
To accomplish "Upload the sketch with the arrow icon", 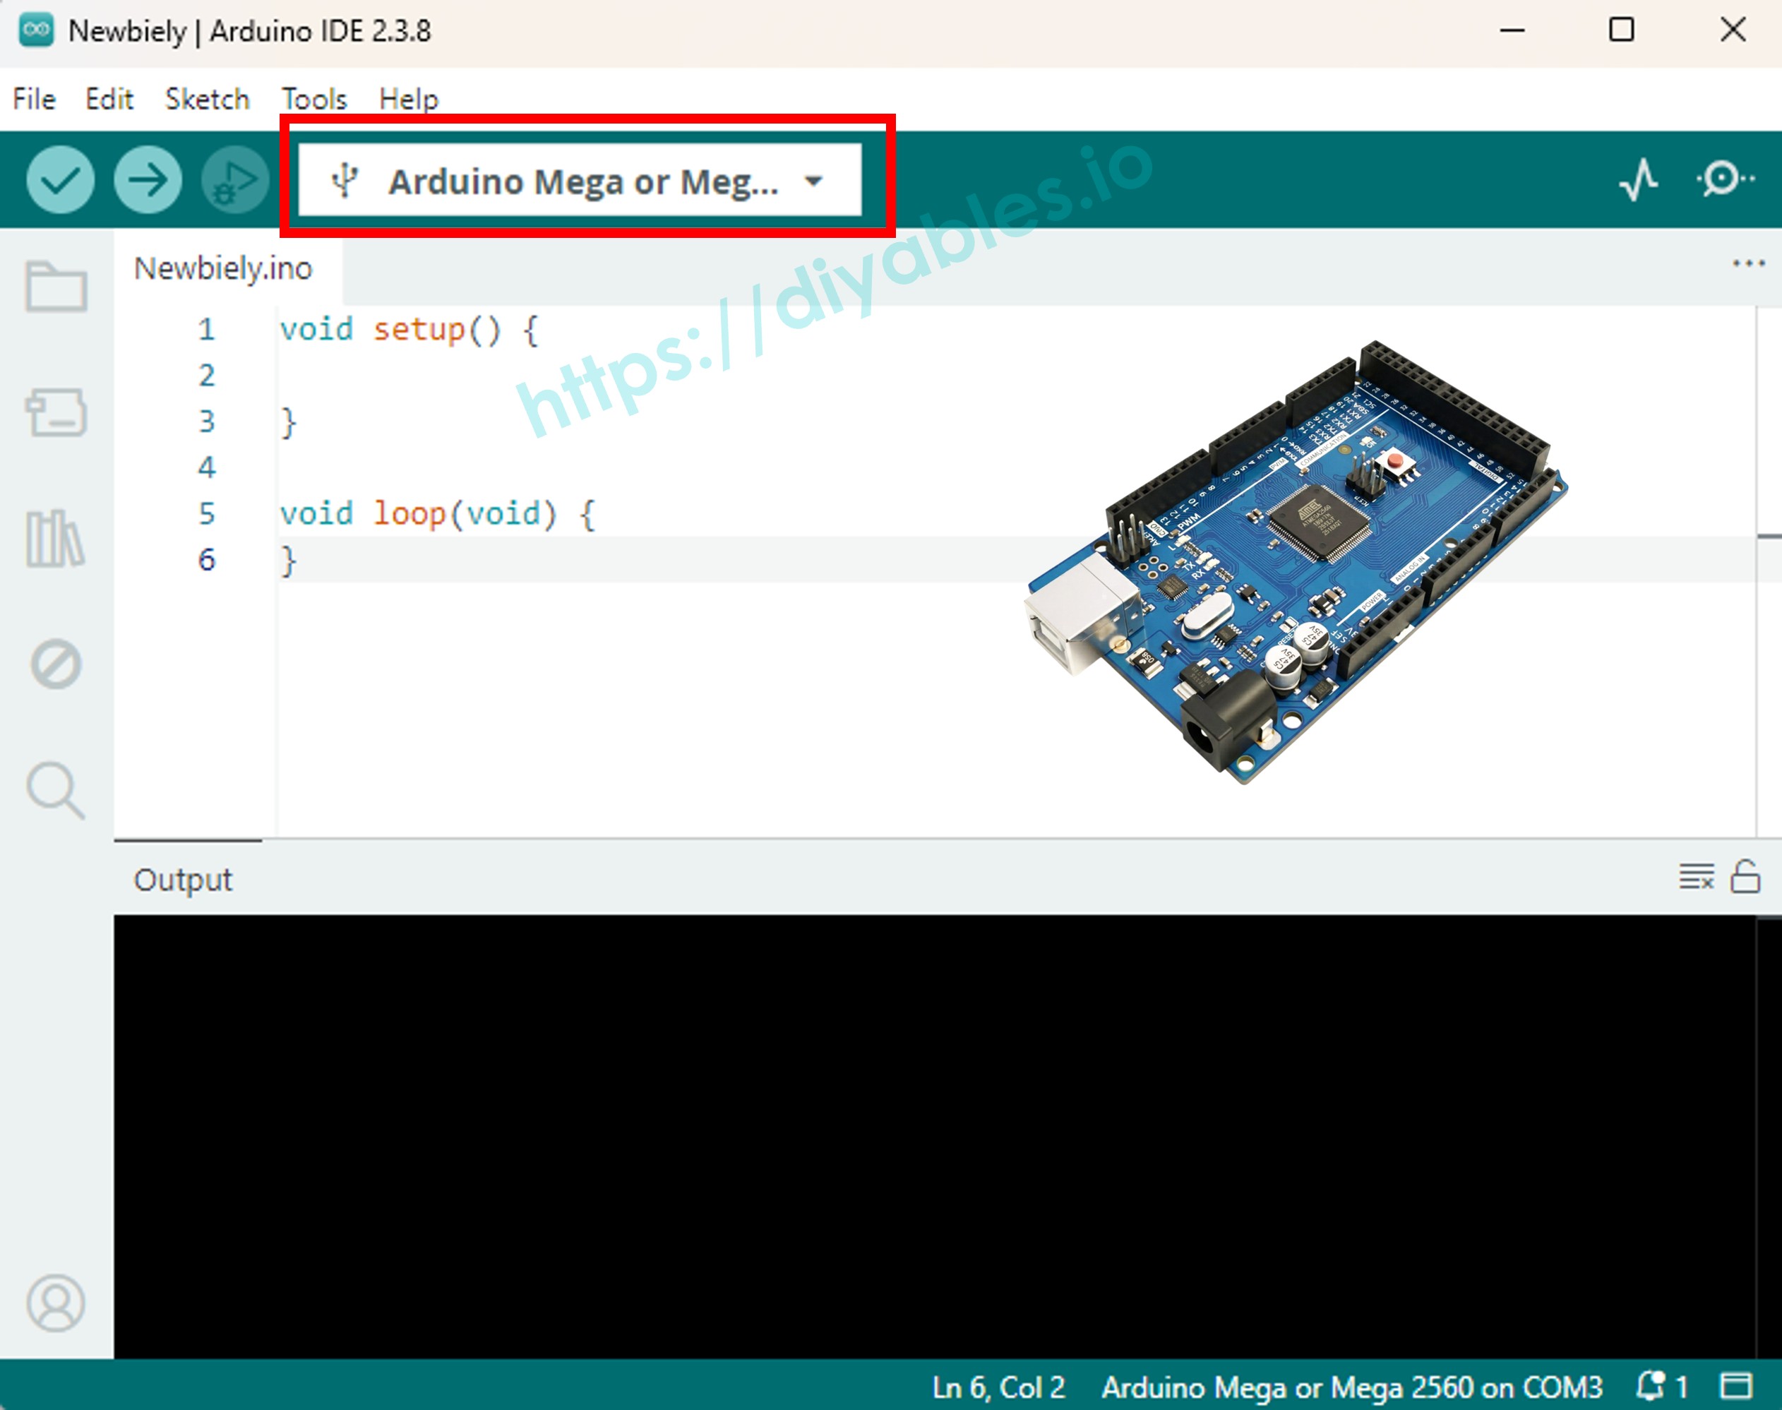I will (147, 180).
